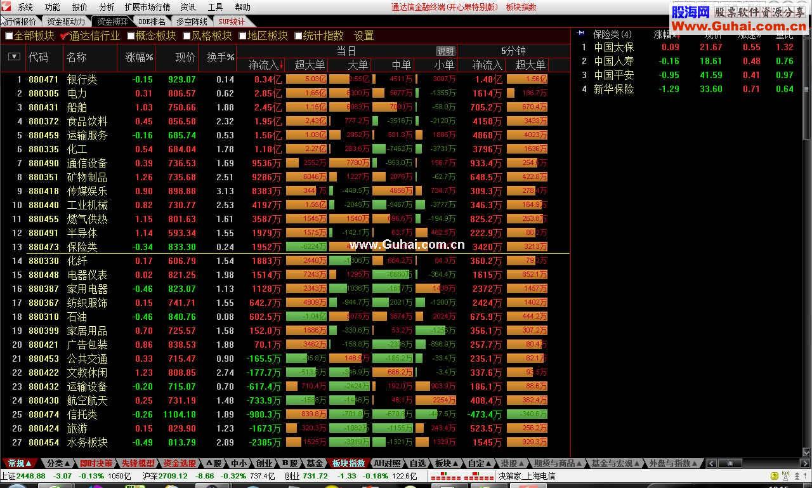Switch to the 基金 bottom tab
Image resolution: width=812 pixels, height=488 pixels.
[x=315, y=464]
